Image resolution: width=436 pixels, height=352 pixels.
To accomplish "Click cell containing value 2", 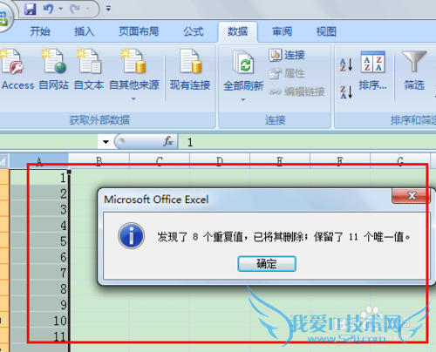I will 39,193.
